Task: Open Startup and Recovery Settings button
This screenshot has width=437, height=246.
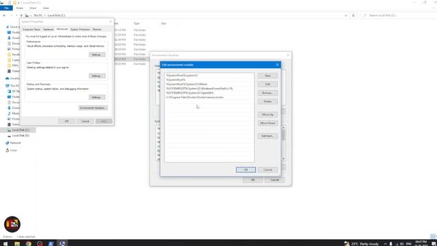Action: click(97, 97)
